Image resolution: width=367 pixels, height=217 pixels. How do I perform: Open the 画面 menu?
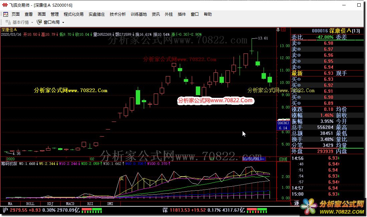pos(42,14)
